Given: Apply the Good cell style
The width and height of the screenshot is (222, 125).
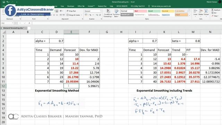Looking at the screenshot, I should (154, 11).
